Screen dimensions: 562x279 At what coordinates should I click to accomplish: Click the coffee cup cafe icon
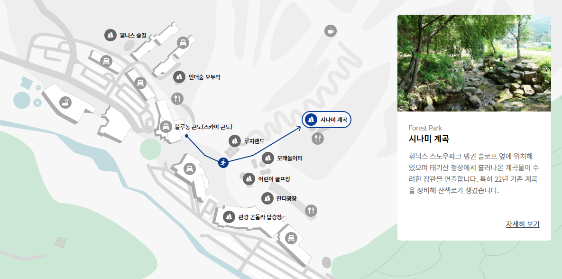pos(331,31)
